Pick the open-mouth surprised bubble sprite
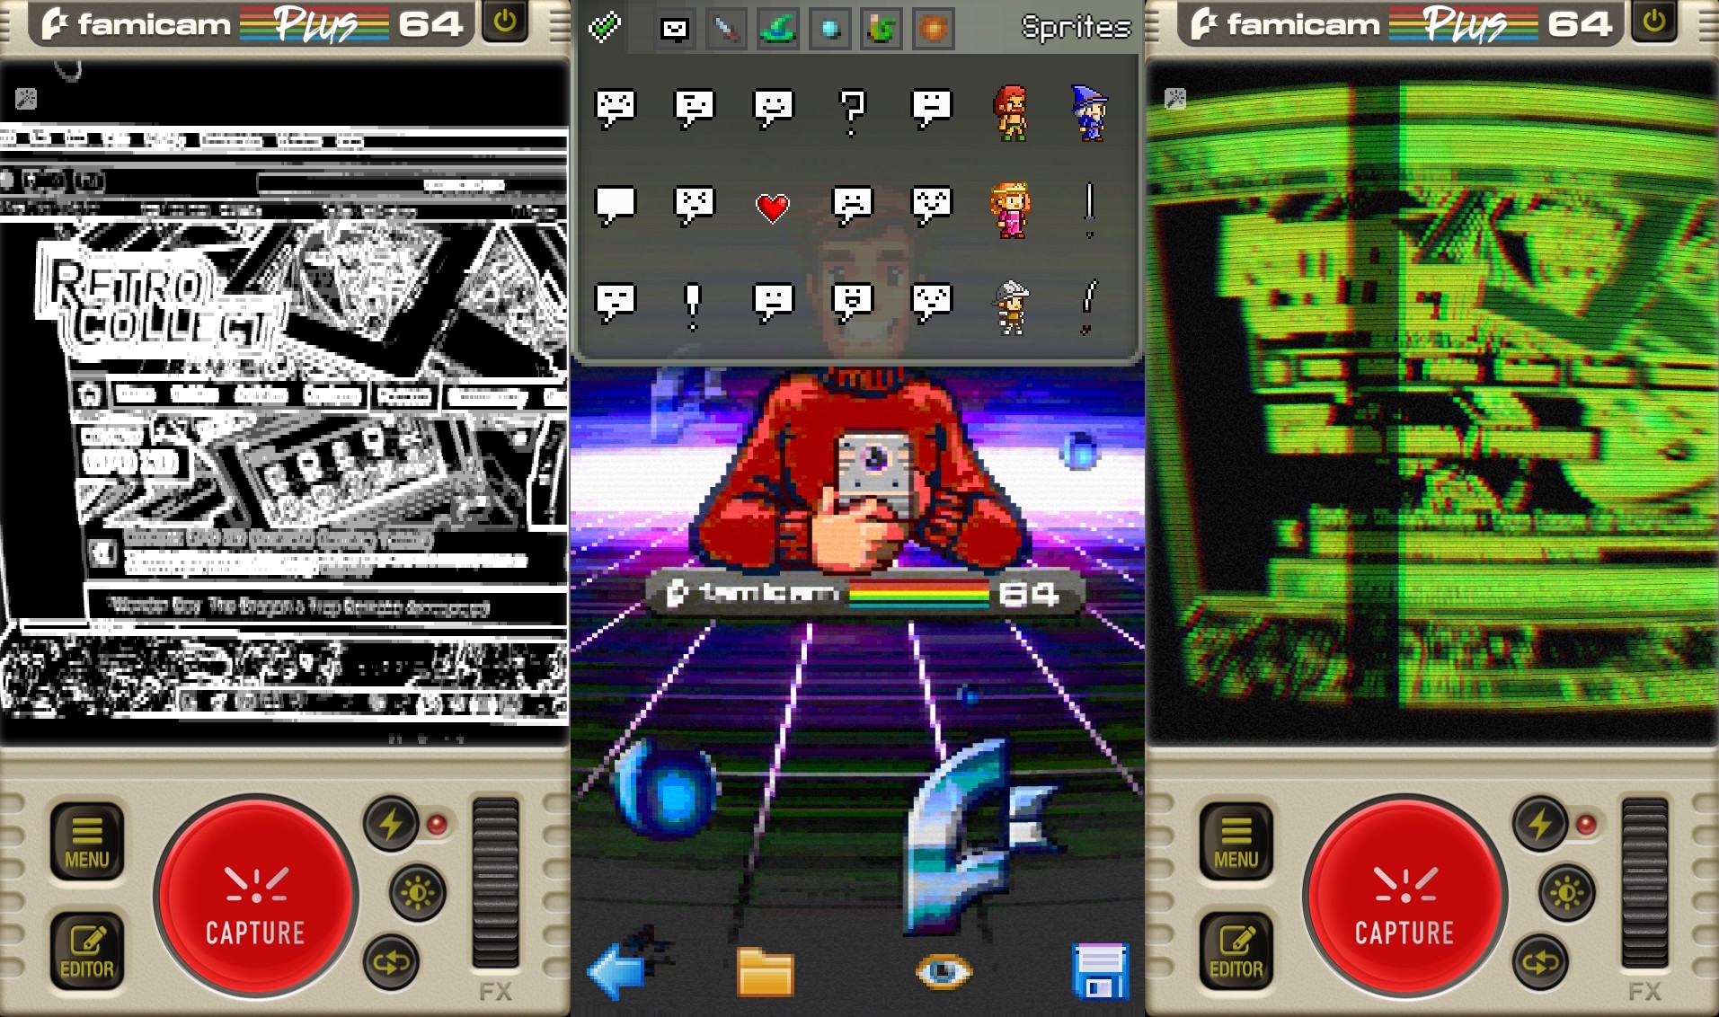This screenshot has width=1719, height=1017. click(x=853, y=304)
